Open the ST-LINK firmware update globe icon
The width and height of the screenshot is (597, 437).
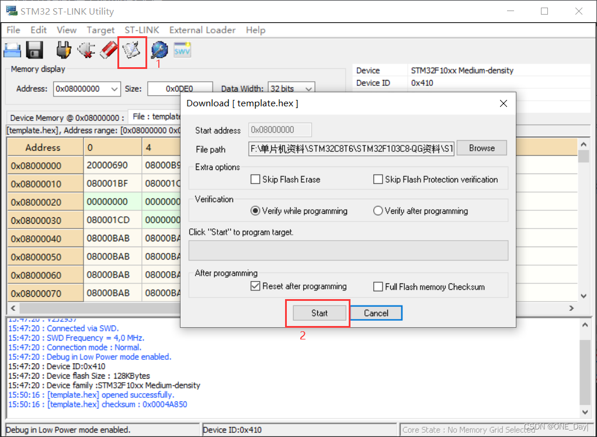[159, 50]
